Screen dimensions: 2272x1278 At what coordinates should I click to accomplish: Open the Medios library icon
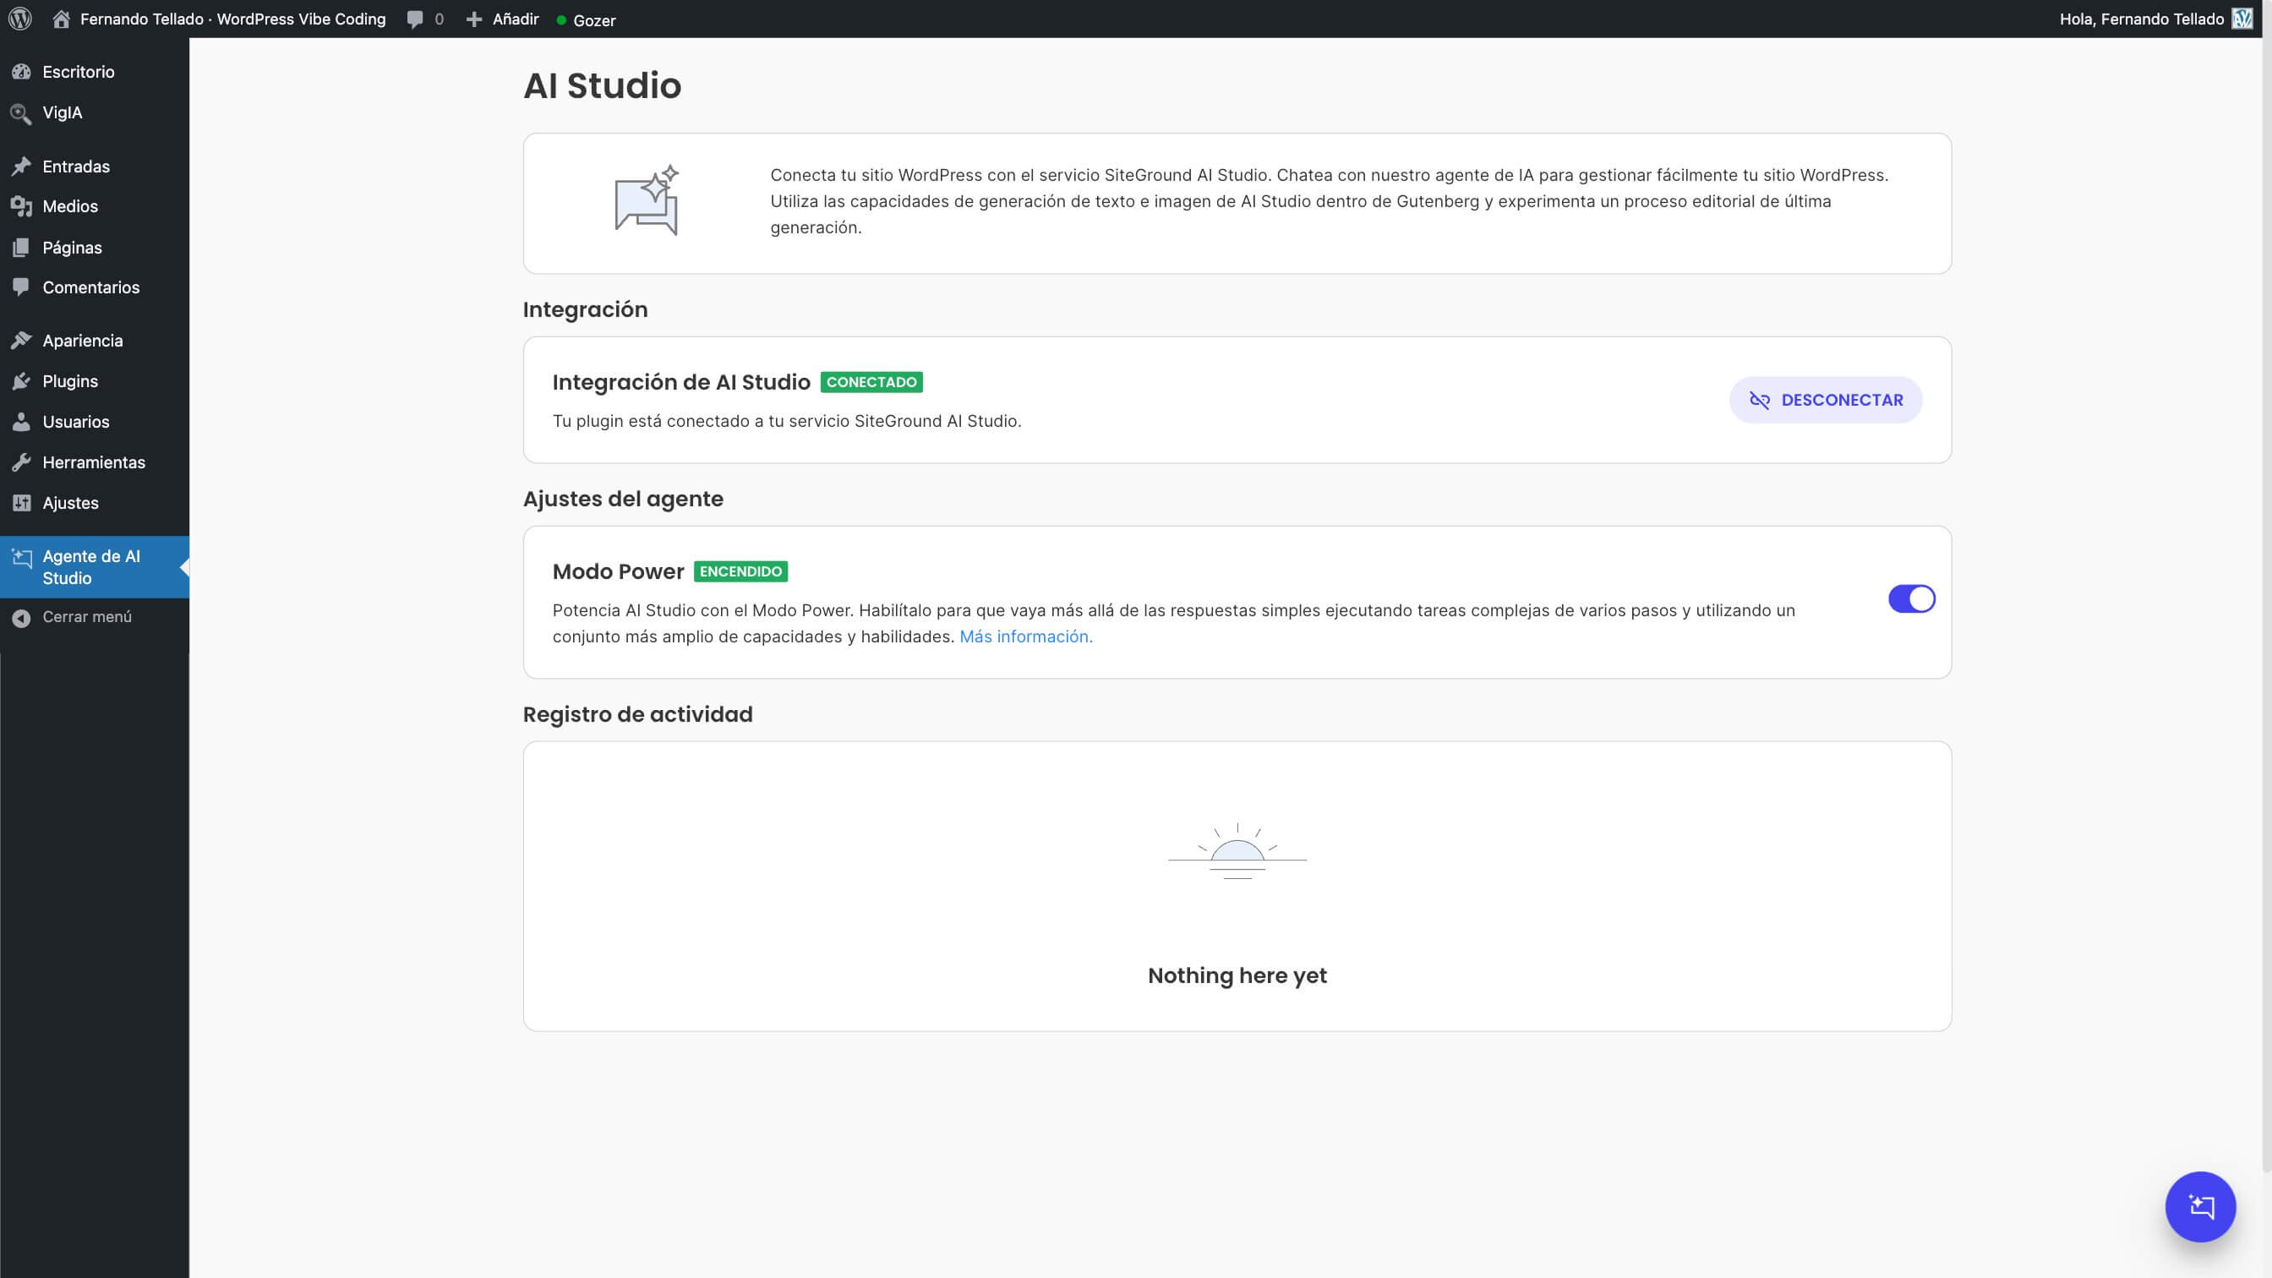pos(22,205)
